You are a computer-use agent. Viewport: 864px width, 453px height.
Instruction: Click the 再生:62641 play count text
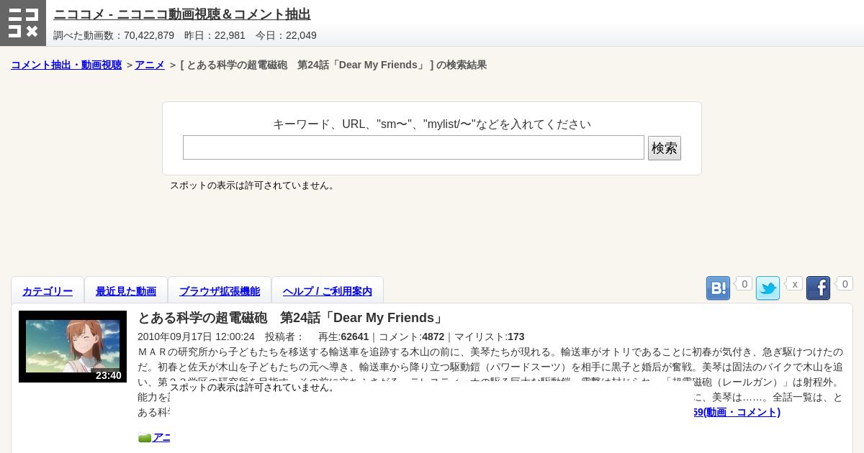coord(343,337)
